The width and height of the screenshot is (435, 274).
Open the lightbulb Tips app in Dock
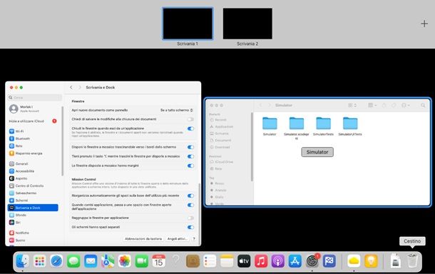coord(371,261)
